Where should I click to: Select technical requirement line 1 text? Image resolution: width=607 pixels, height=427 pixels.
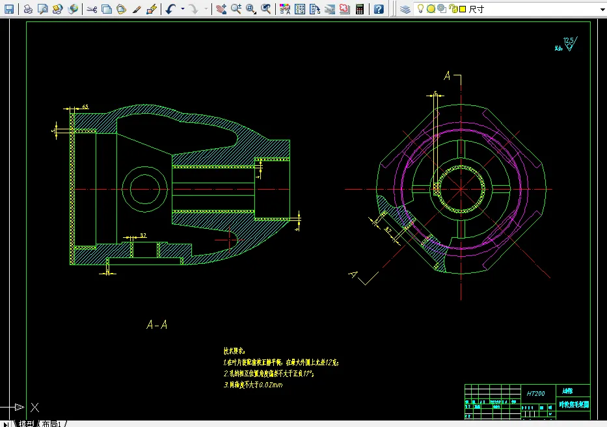click(x=281, y=363)
